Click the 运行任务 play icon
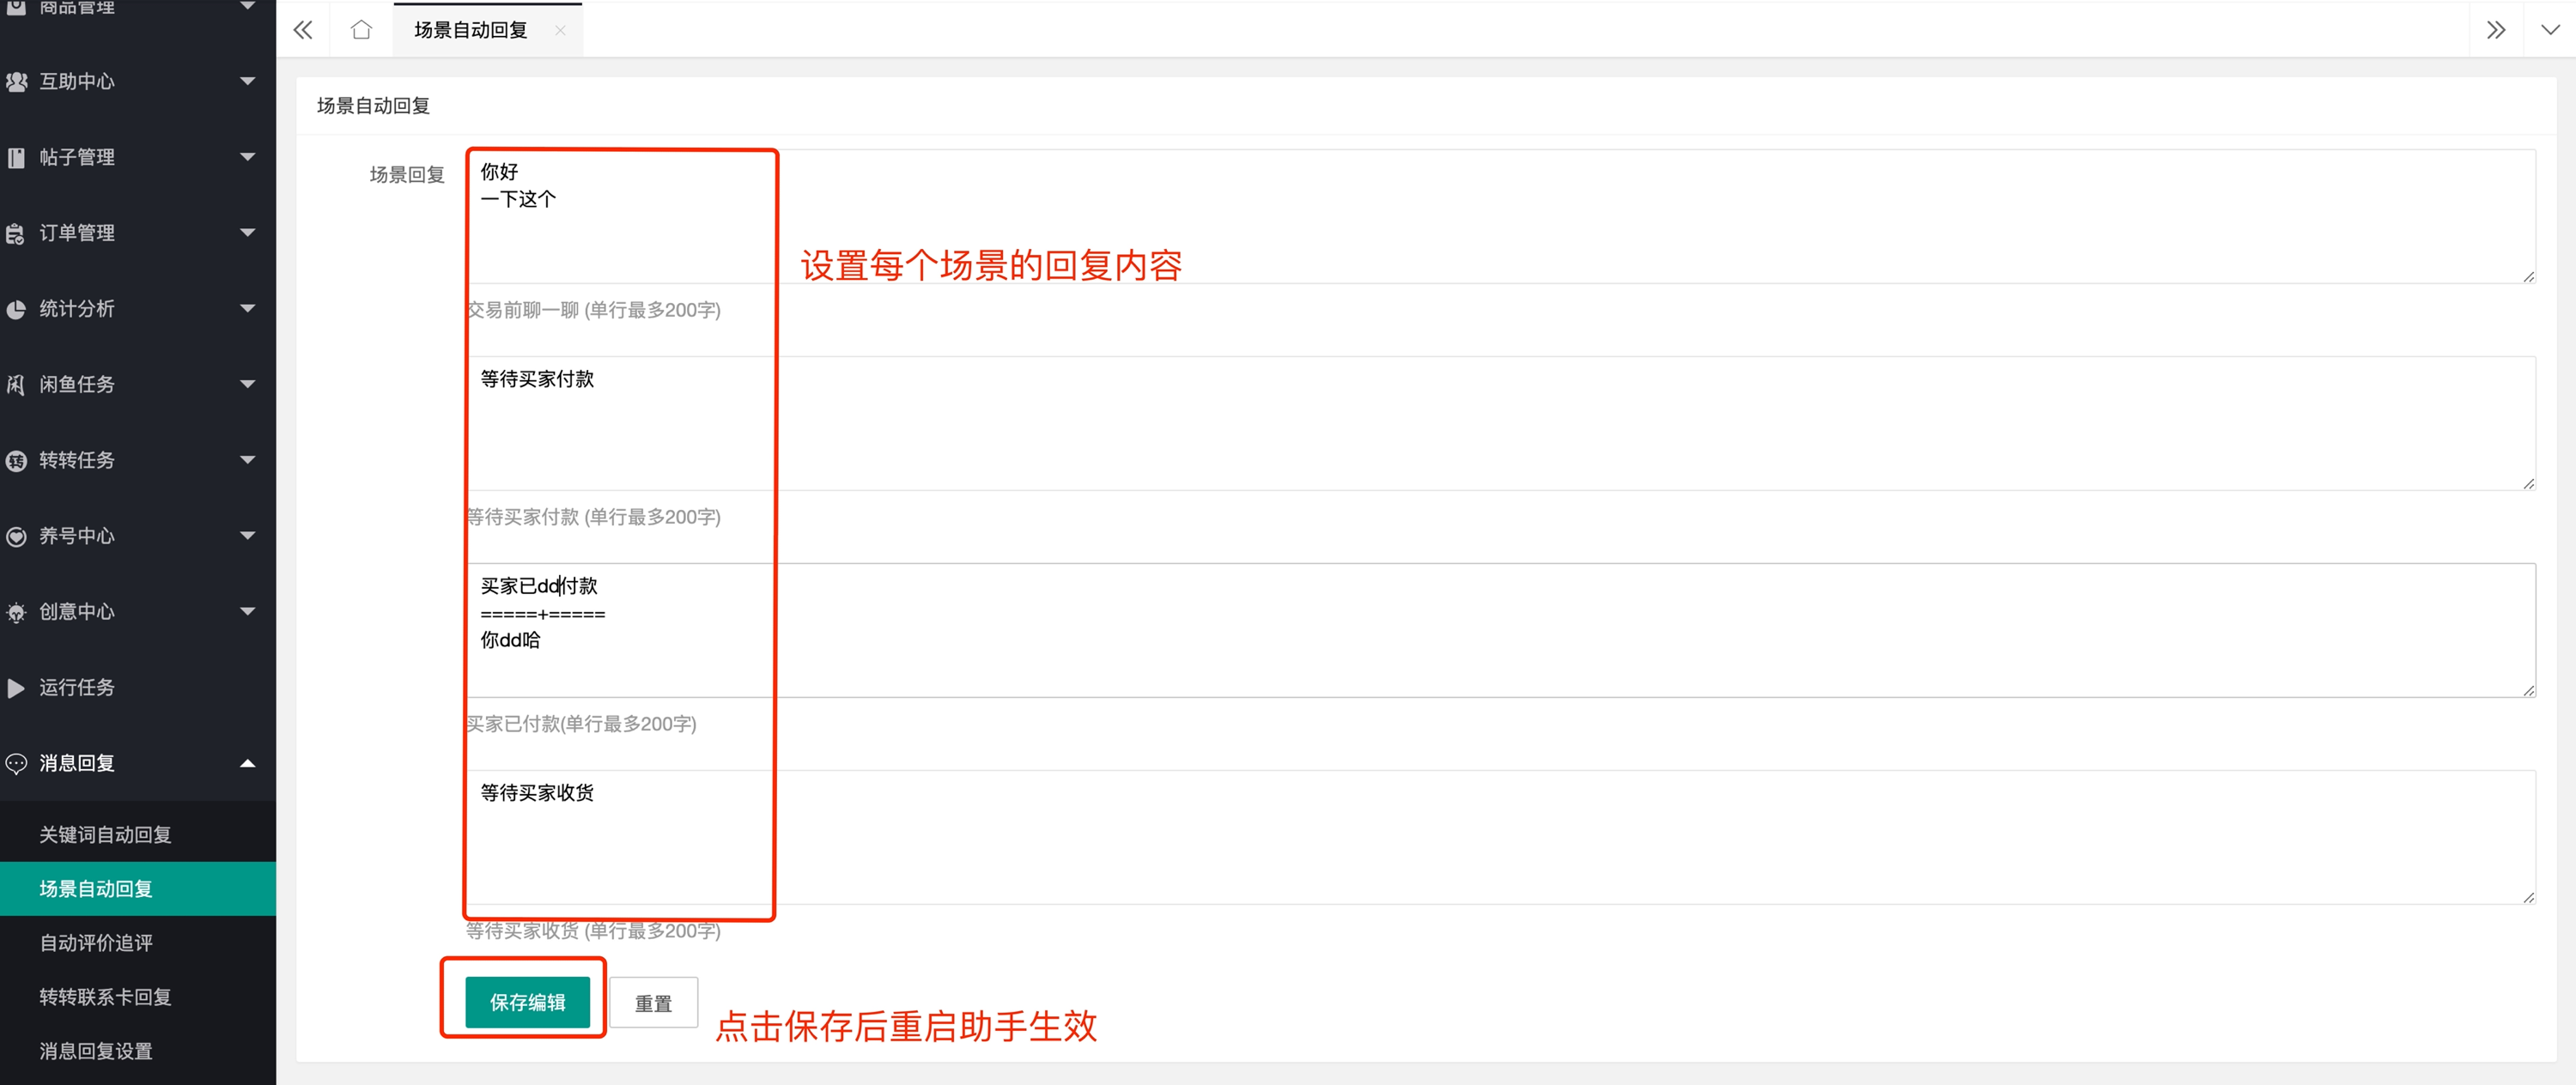The image size is (2576, 1085). coord(16,688)
